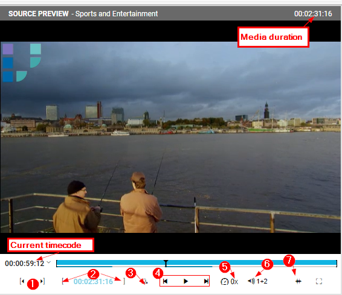Click the video preview image
Image resolution: width=342 pixels, height=295 pixels.
click(170, 137)
